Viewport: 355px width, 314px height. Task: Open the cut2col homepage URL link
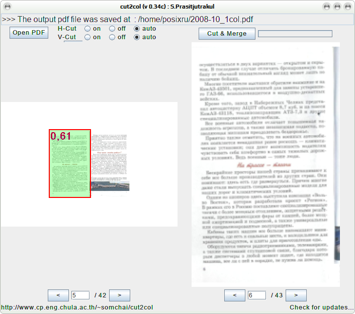click(77, 307)
